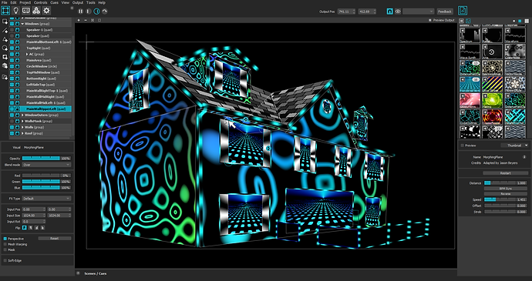Toggle the cyan output monitor icon
The image size is (532, 281).
tap(390, 12)
